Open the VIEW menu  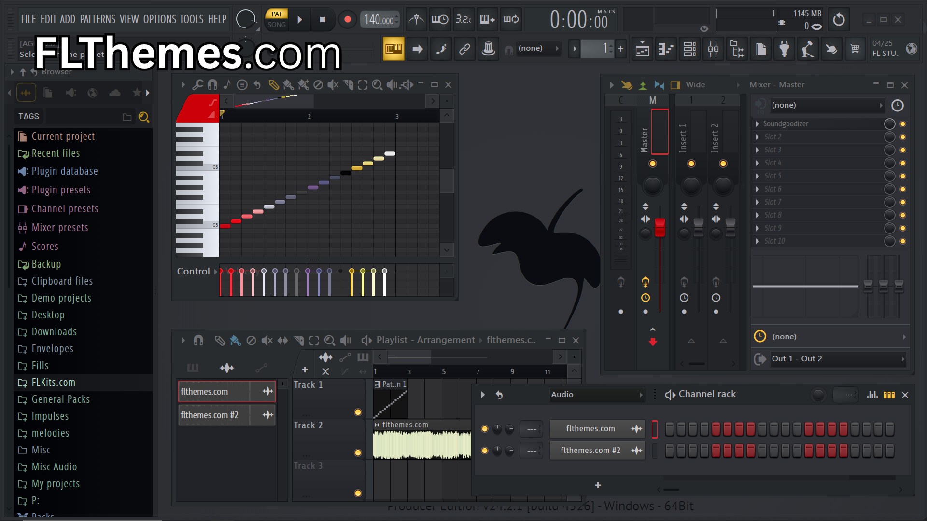coord(129,19)
